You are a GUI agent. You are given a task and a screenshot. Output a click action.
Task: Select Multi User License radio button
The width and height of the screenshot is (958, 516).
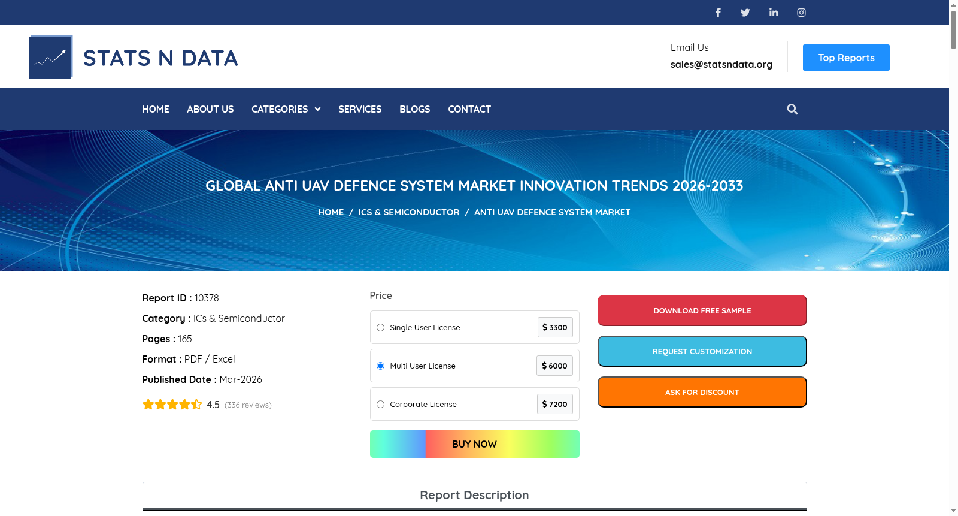(x=380, y=366)
